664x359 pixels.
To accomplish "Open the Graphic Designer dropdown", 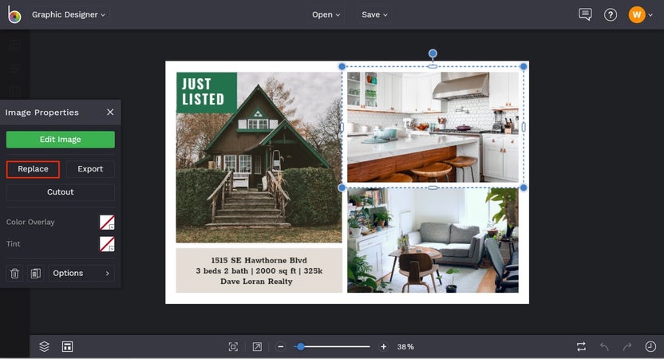I will (68, 14).
